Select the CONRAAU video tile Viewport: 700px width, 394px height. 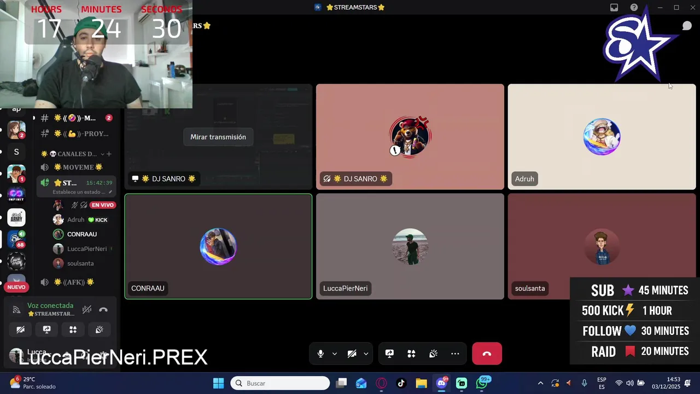218,246
